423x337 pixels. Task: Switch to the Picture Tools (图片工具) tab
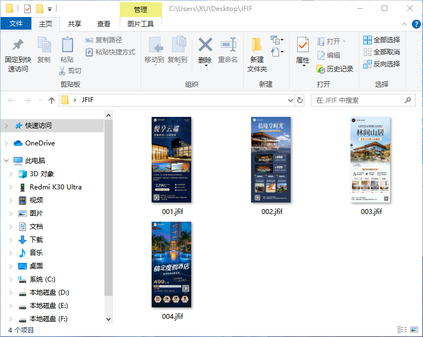pos(141,24)
